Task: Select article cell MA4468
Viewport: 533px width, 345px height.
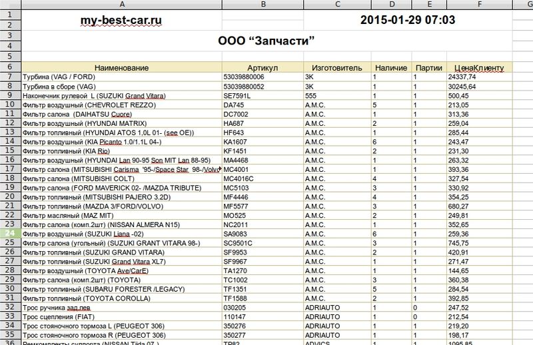Action: [263, 160]
